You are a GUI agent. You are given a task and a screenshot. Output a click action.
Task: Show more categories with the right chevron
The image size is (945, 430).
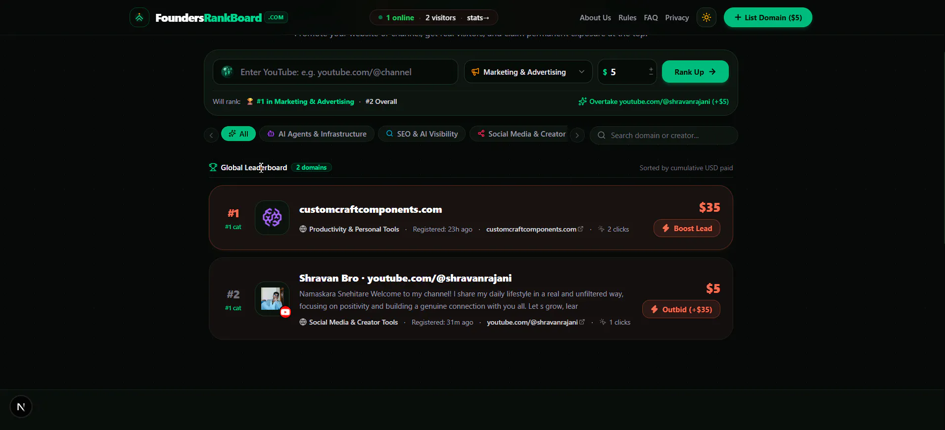tap(577, 135)
